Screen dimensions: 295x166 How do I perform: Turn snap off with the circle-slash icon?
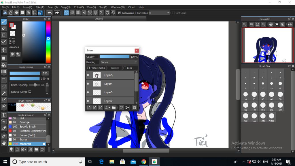coord(66,13)
